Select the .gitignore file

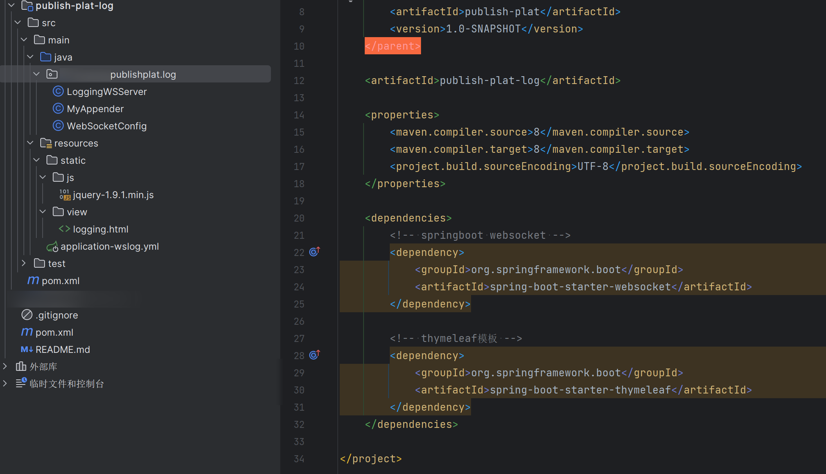coord(57,315)
